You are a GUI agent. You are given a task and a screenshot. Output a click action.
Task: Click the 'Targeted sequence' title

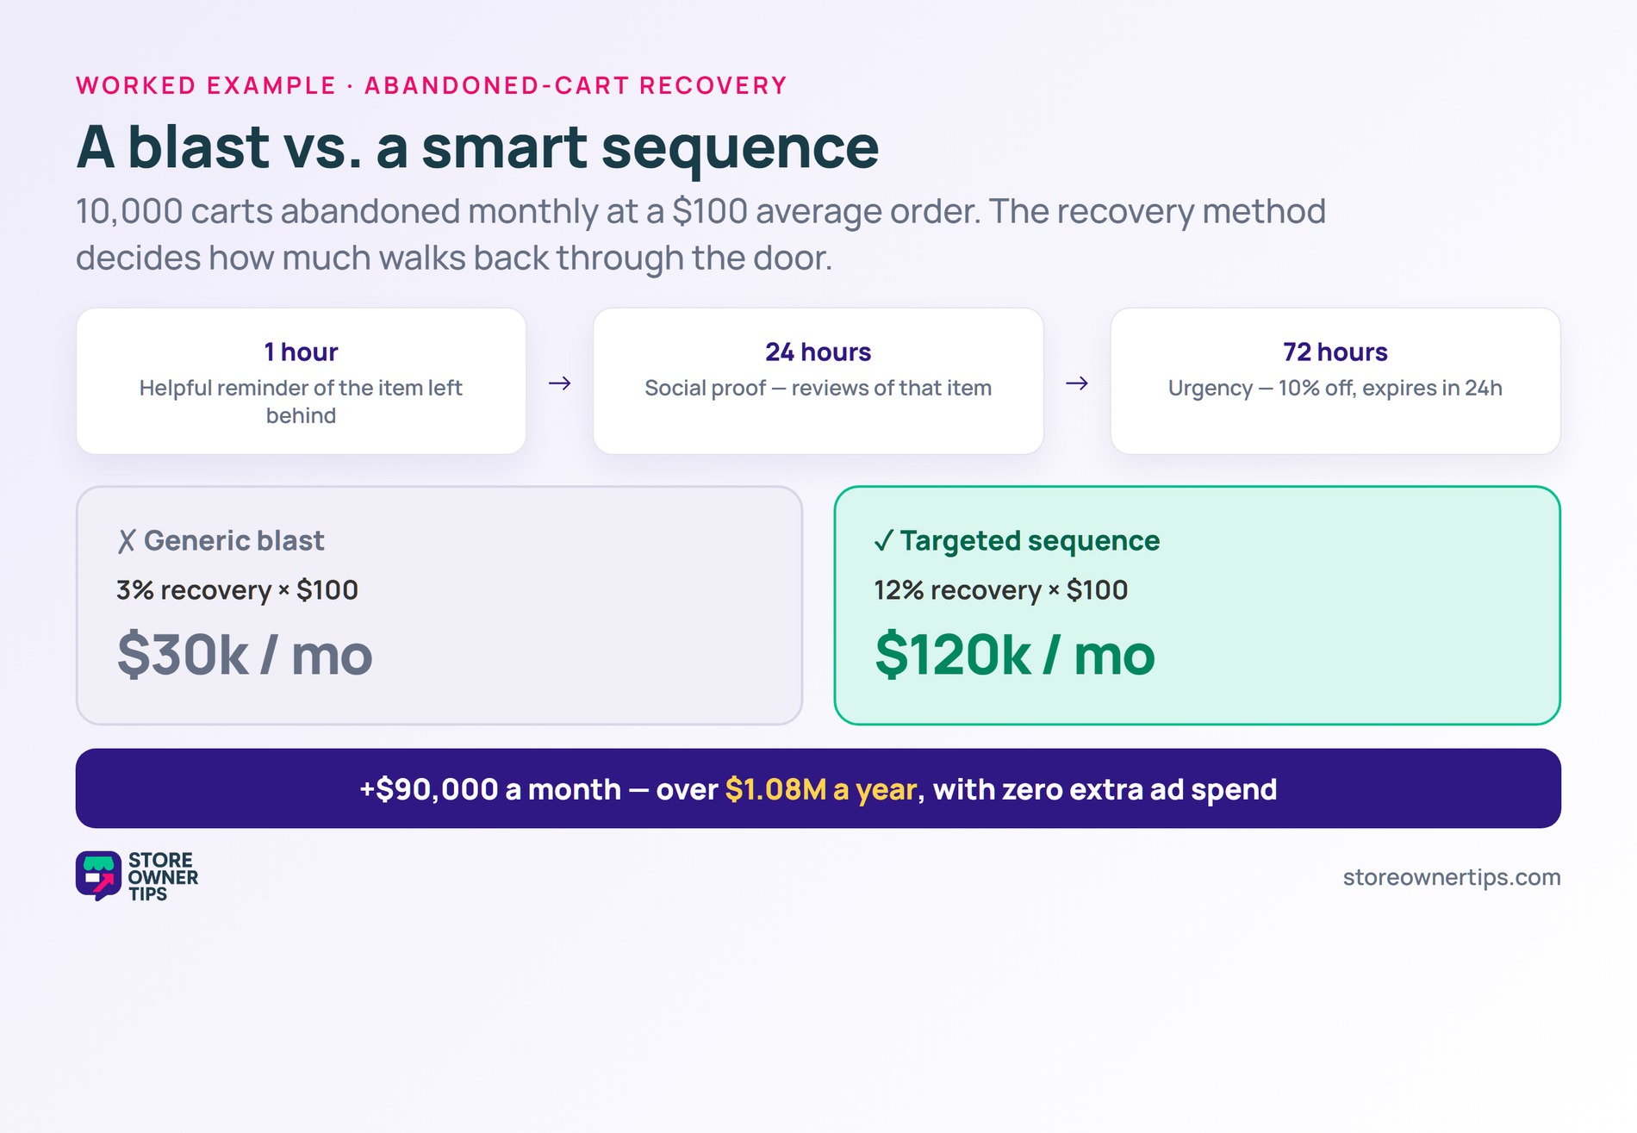pos(1030,541)
